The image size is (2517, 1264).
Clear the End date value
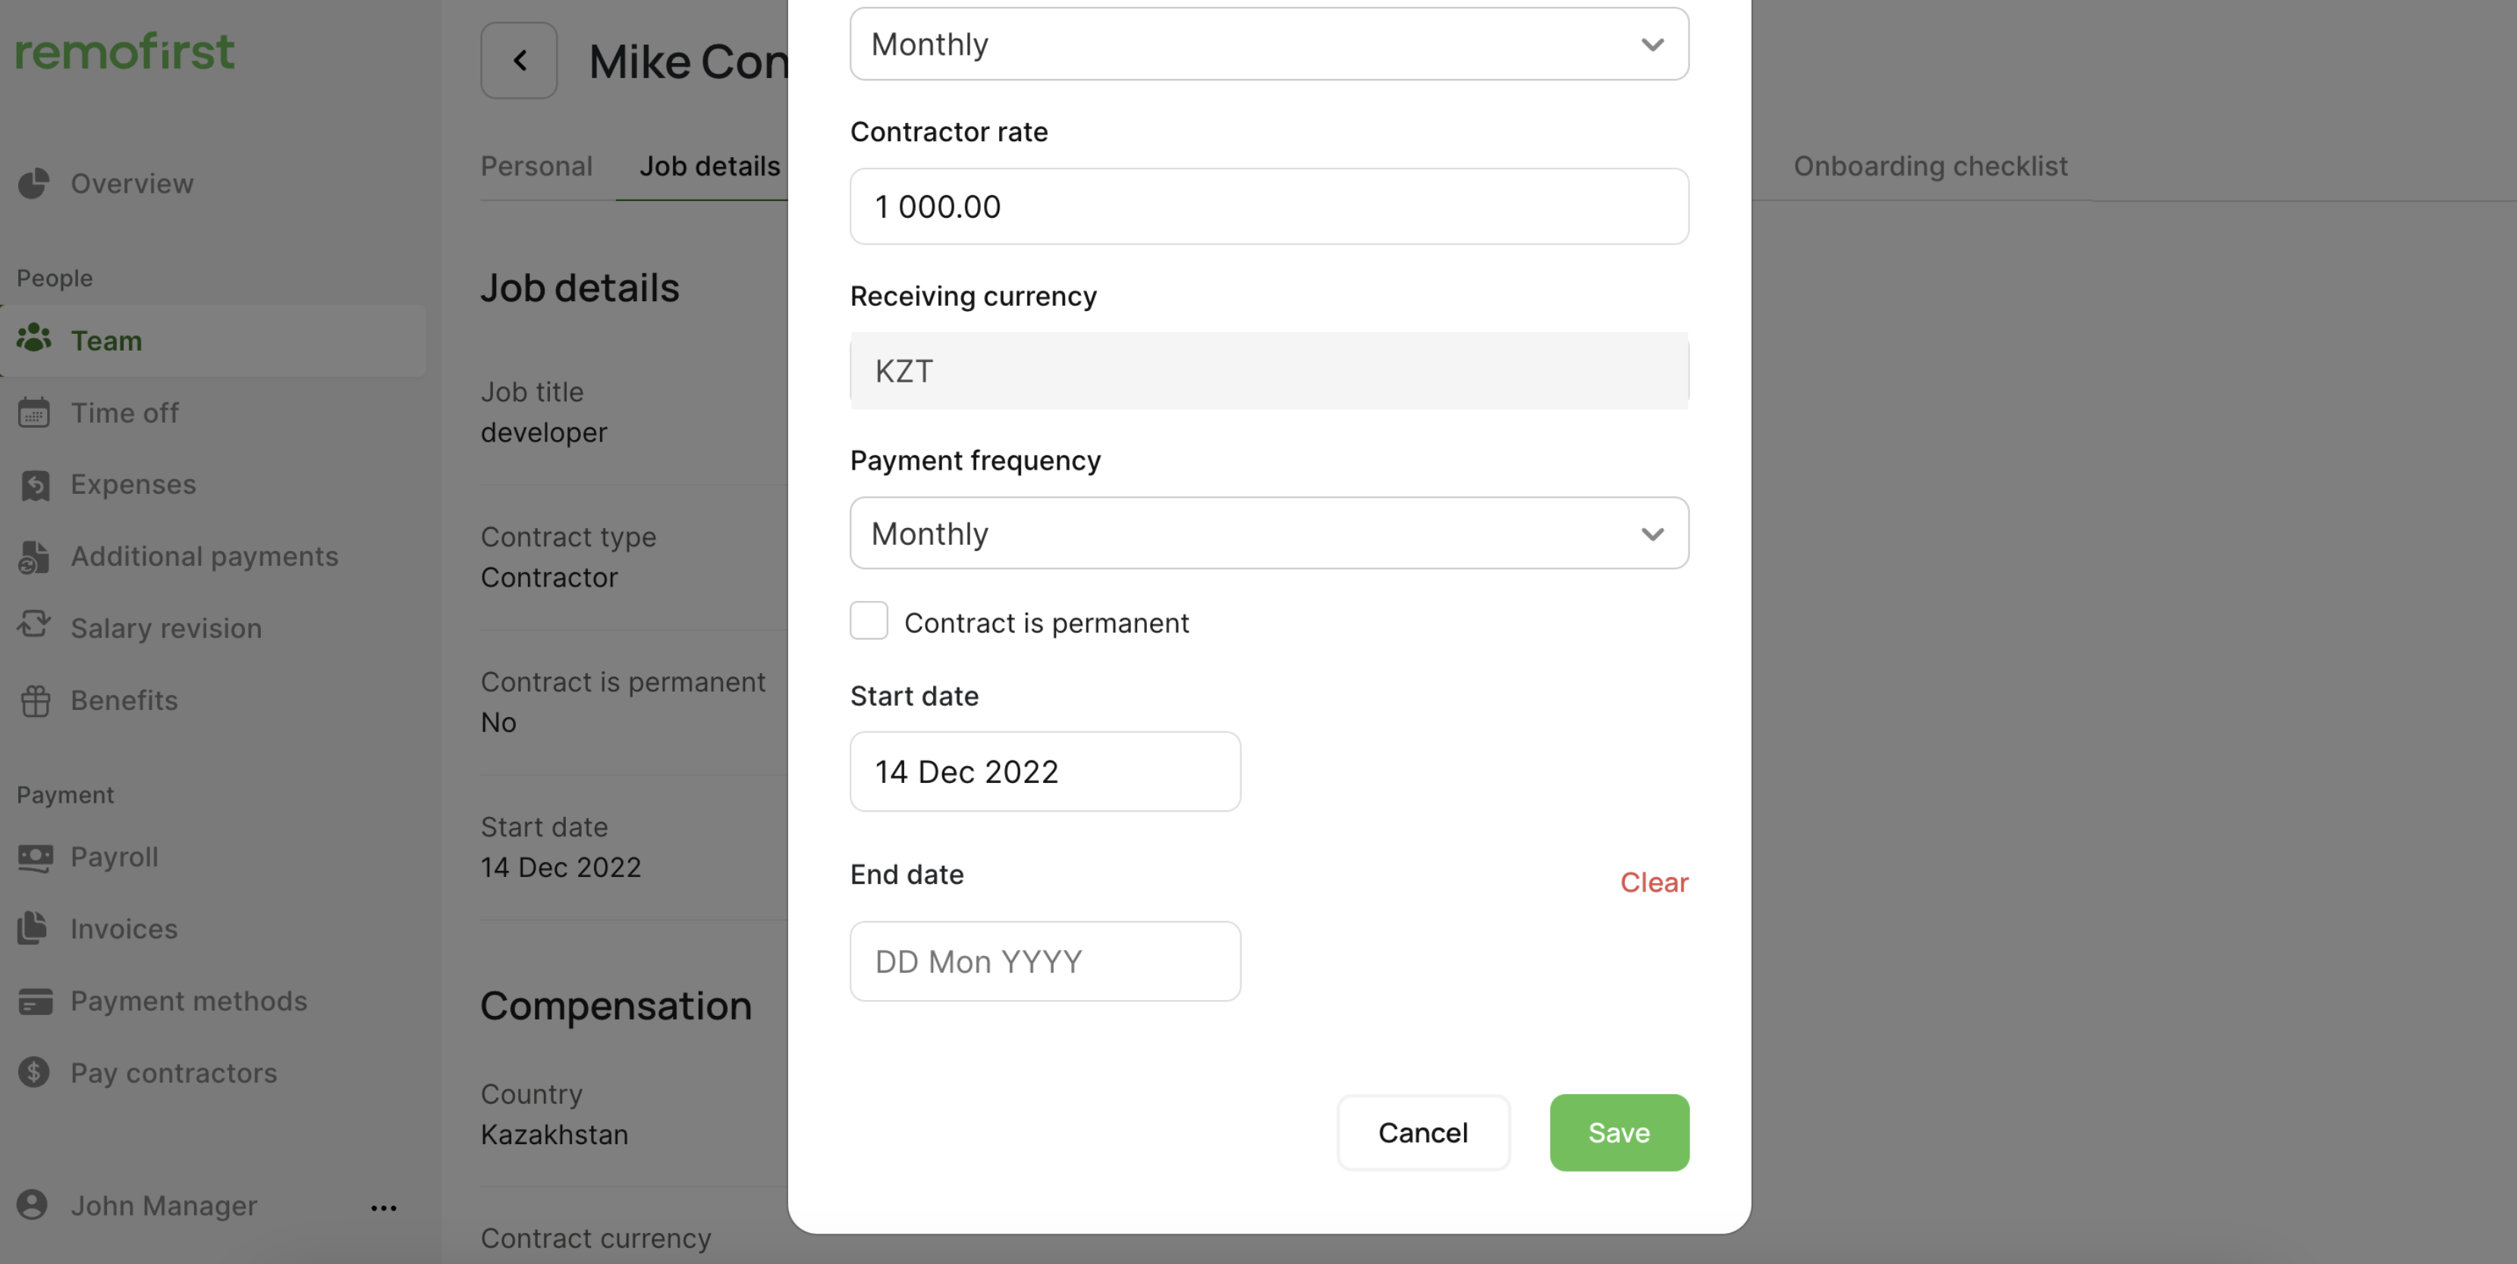tap(1653, 882)
